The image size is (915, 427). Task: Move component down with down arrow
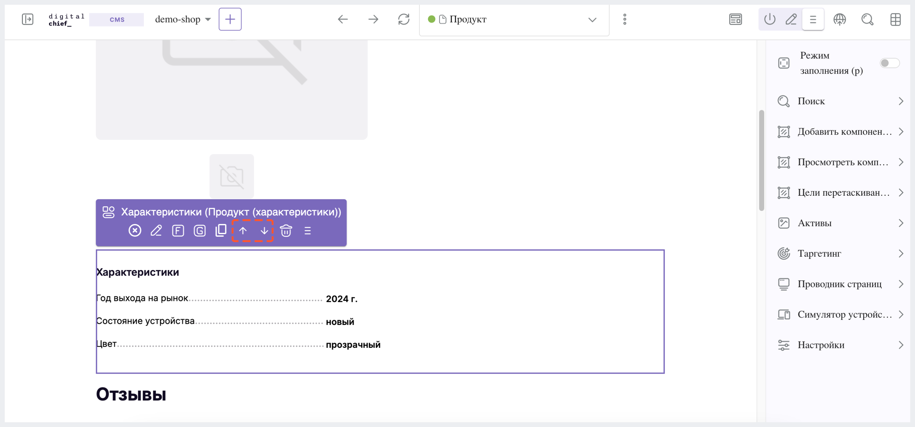[x=264, y=231]
